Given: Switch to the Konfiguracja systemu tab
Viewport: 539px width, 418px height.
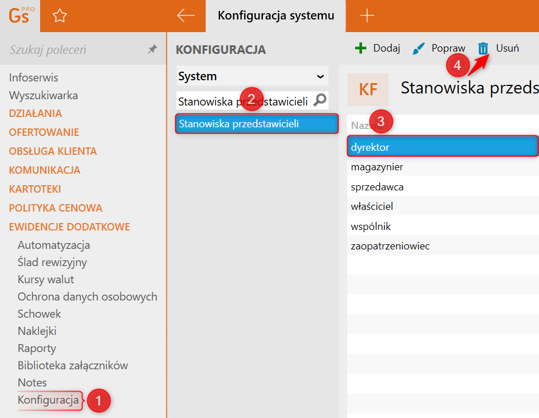Looking at the screenshot, I should (276, 16).
